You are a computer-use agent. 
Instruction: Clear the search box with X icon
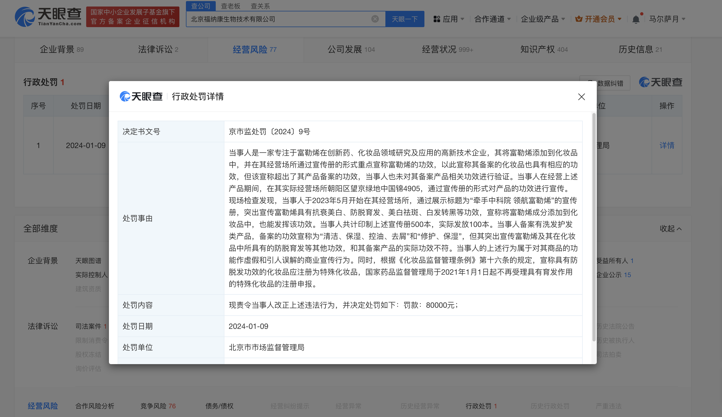coord(375,19)
